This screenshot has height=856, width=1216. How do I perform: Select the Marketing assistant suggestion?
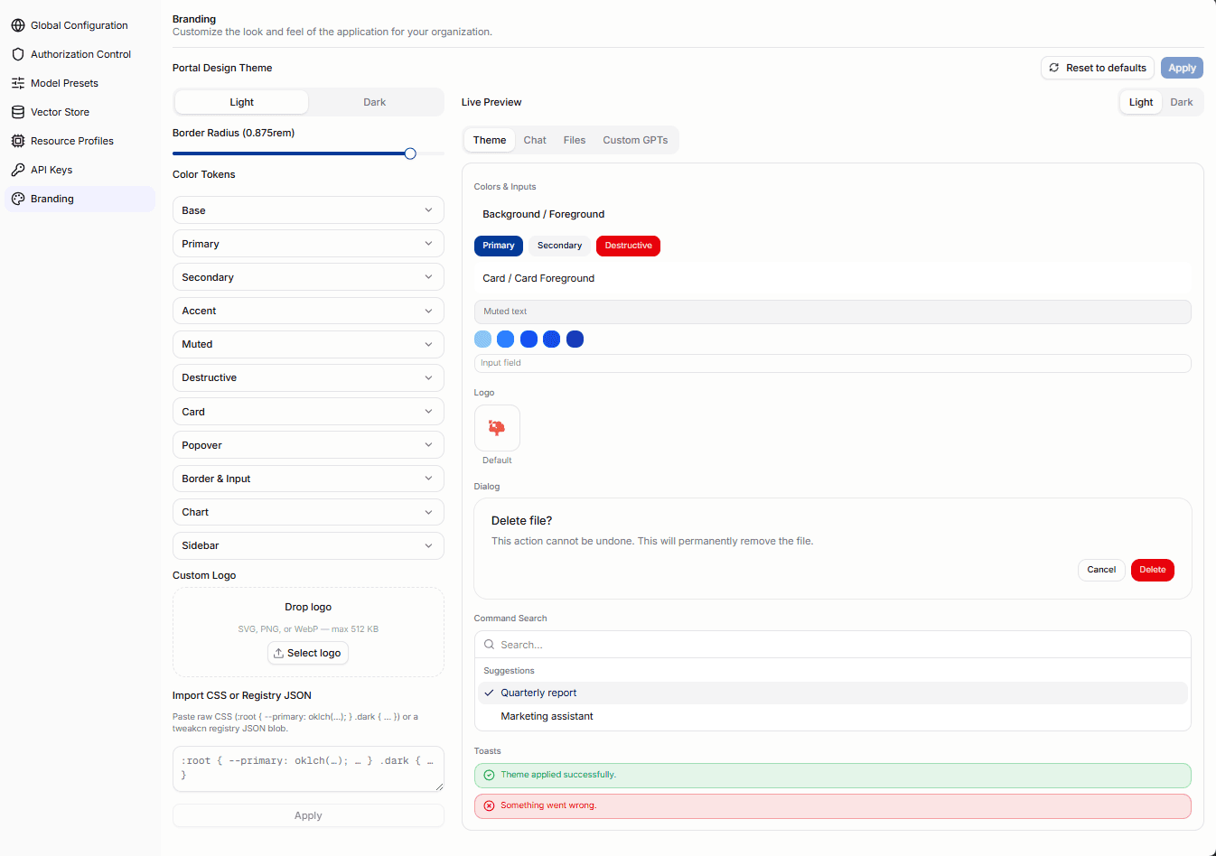tap(832, 716)
